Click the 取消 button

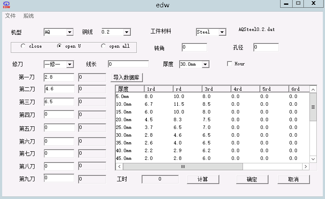[293, 179]
